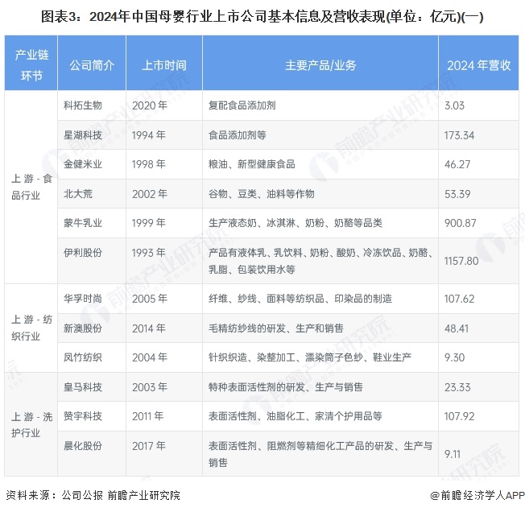Click listing year 2002年 for 北大荒
The height and width of the screenshot is (512, 525).
coord(150,194)
